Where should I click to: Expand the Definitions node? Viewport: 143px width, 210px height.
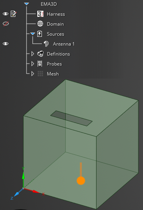pos(33,54)
